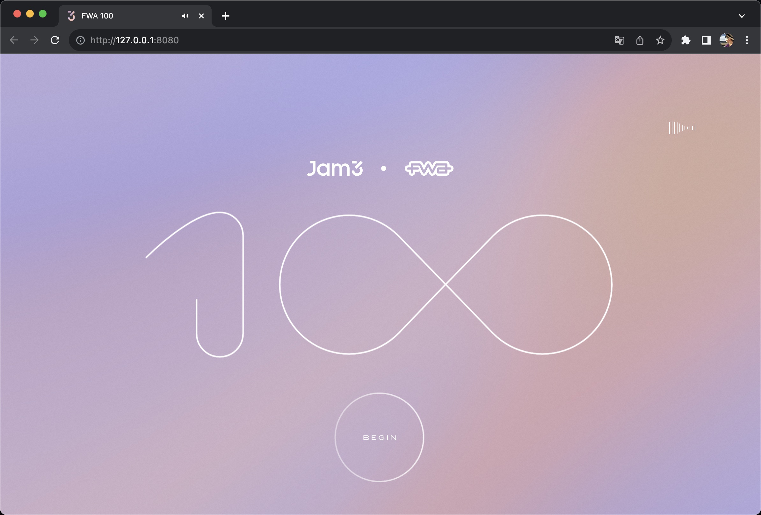Toggle the sound waveform audio control
This screenshot has height=515, width=761.
pyautogui.click(x=682, y=128)
